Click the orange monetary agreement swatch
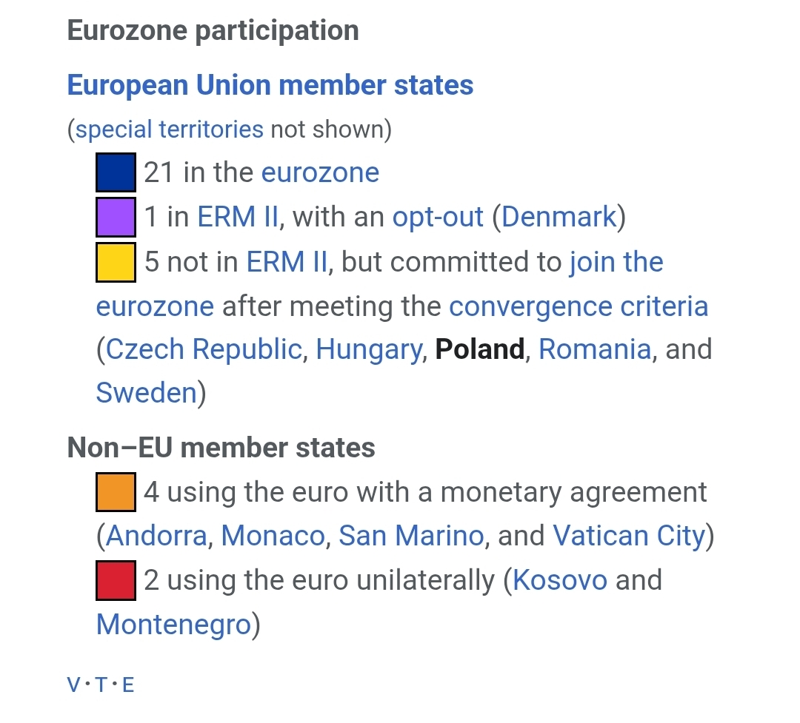Screen dimensions: 800x723 click(116, 492)
